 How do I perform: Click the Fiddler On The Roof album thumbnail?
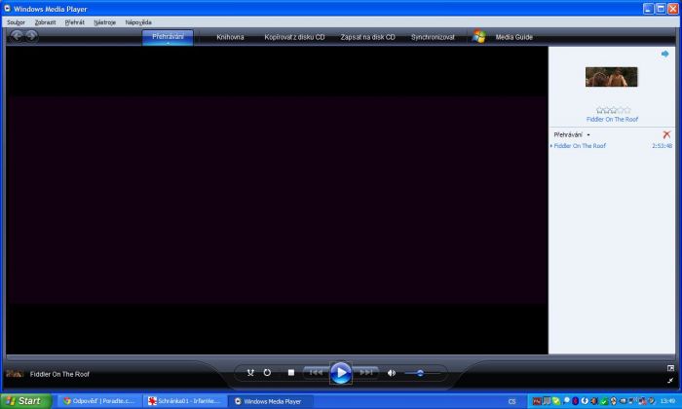[x=612, y=77]
